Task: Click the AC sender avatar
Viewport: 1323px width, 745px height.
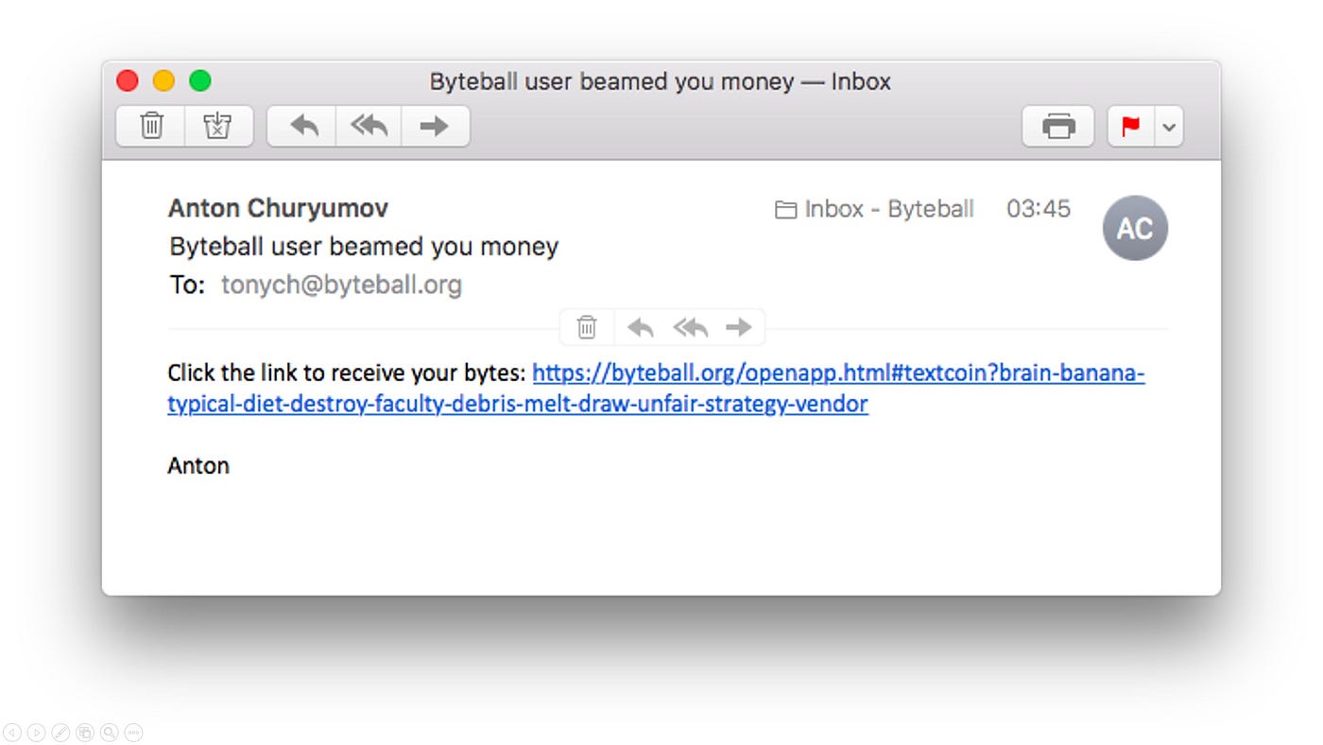Action: [x=1135, y=228]
